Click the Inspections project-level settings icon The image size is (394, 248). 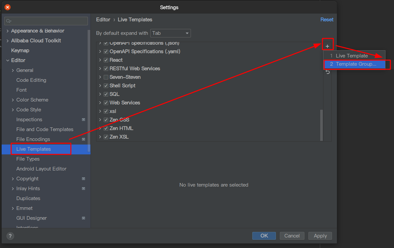coord(84,120)
